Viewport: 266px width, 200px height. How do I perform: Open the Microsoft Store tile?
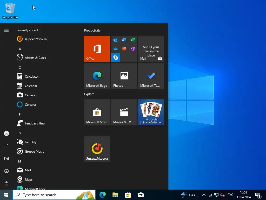(x=97, y=112)
